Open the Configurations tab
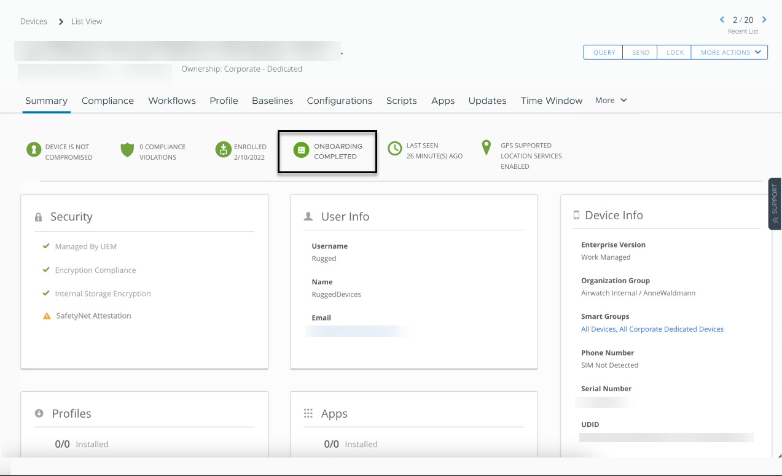782x476 pixels. (340, 101)
